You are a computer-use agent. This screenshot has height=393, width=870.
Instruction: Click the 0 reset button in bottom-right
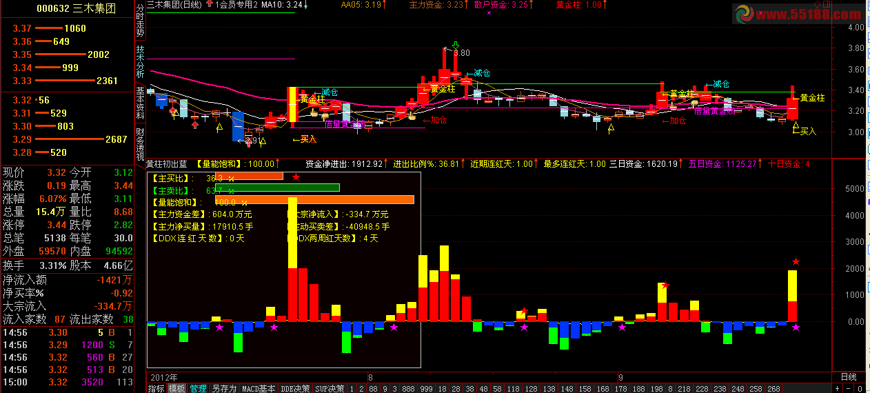(860, 388)
